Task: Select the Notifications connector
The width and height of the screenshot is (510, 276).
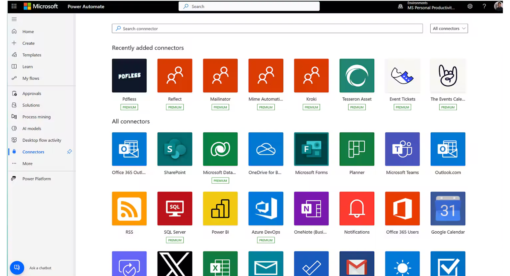Action: [357, 209]
